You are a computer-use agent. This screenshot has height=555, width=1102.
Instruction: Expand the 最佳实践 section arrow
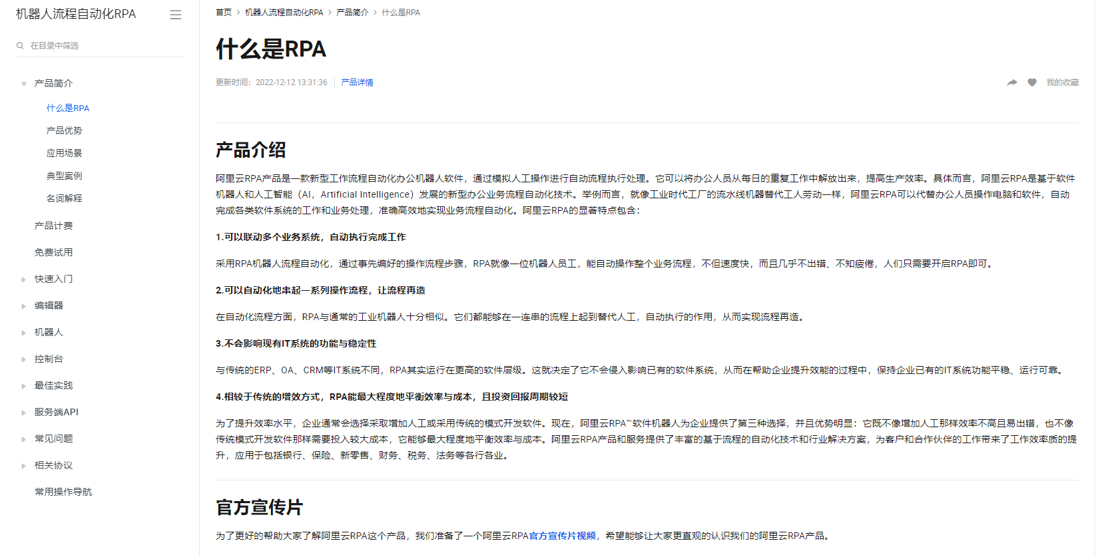tap(24, 386)
